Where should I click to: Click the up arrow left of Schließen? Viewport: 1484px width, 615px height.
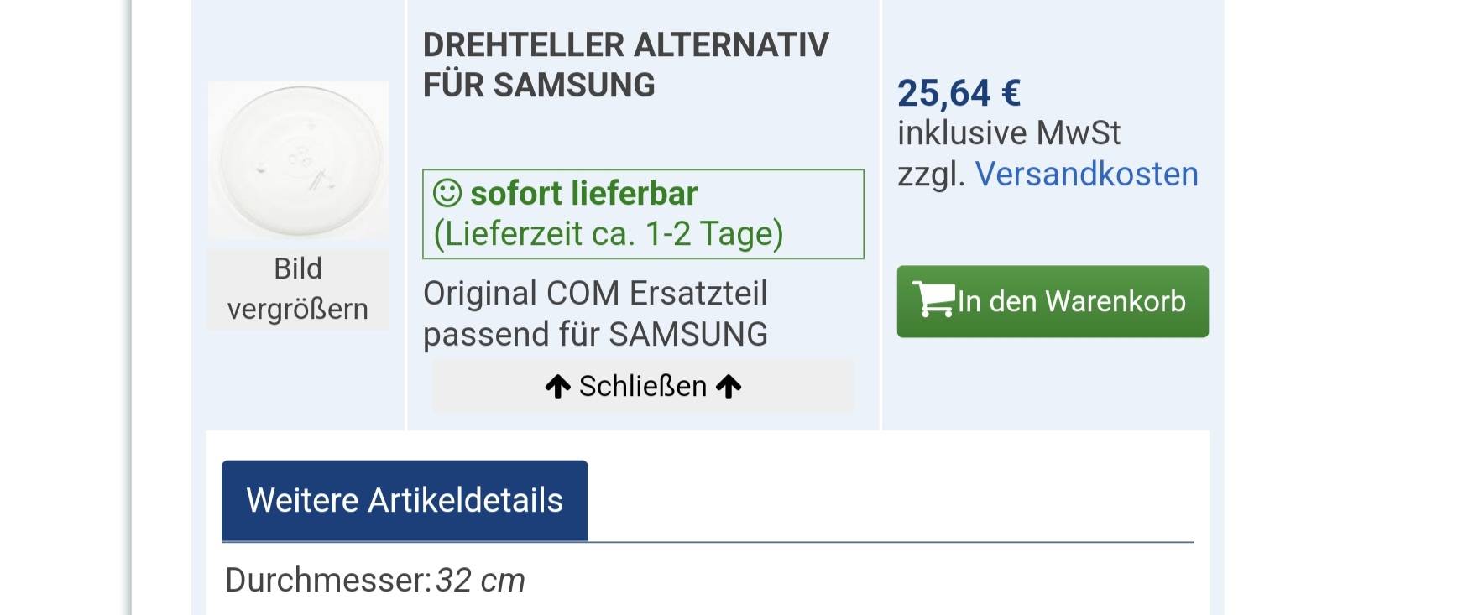pyautogui.click(x=557, y=387)
